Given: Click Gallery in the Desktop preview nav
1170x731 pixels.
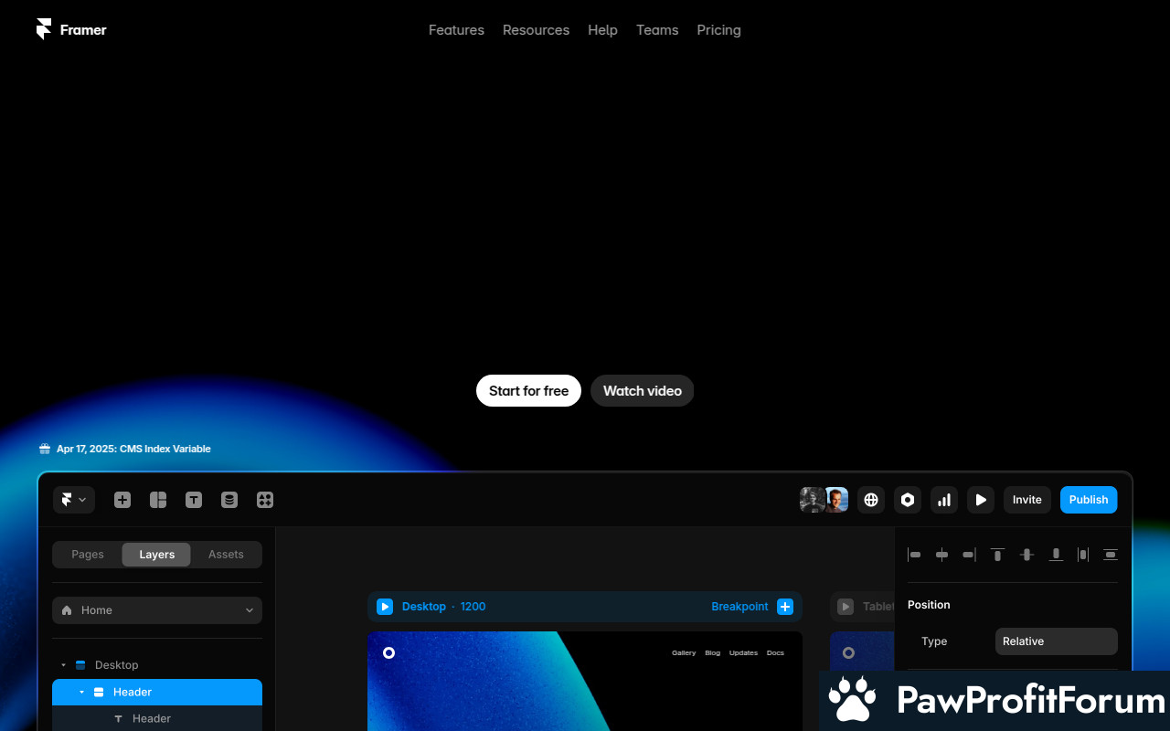Looking at the screenshot, I should coord(684,653).
